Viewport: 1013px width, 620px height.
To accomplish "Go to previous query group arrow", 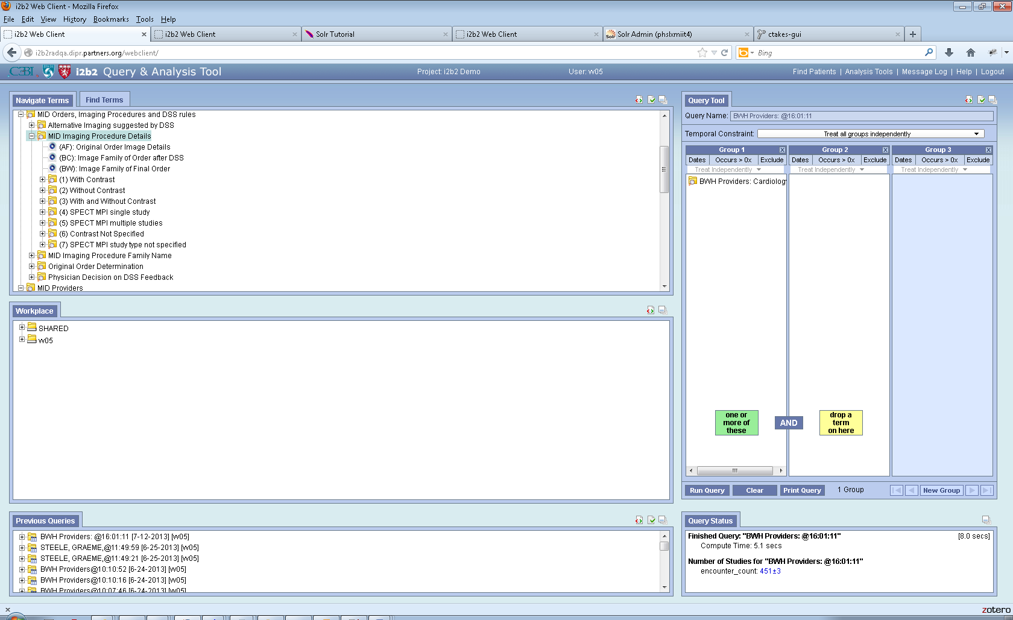I will pyautogui.click(x=912, y=490).
